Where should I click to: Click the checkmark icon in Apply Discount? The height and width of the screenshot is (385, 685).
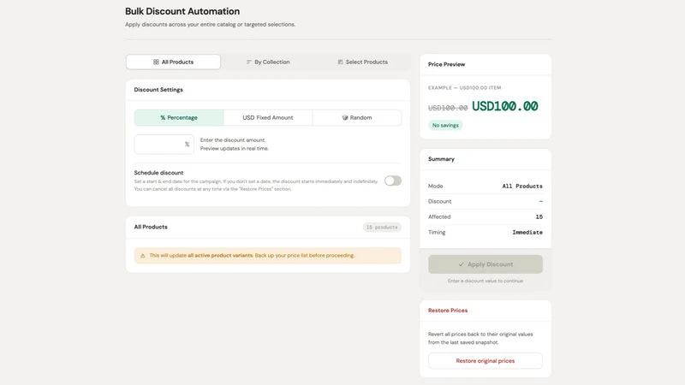[462, 264]
